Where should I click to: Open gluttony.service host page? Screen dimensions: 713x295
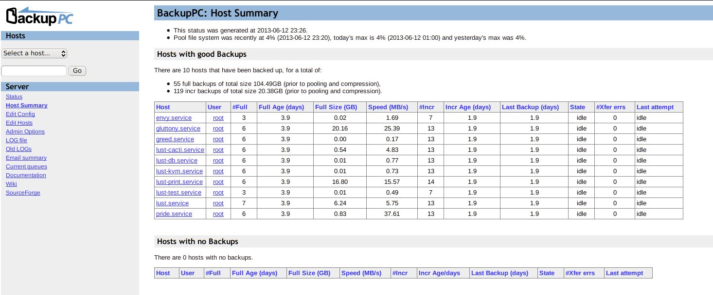[x=178, y=129]
